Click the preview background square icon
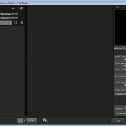 [20, 120]
